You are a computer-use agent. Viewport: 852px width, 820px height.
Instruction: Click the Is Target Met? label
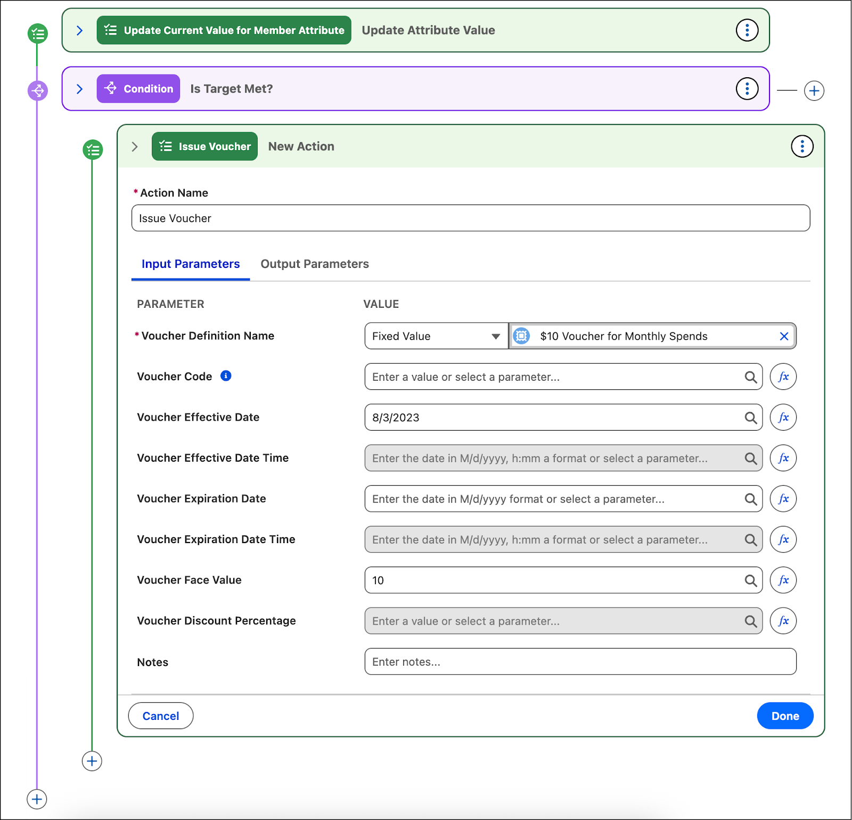232,89
